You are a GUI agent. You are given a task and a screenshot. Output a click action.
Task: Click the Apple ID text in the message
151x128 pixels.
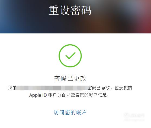pyautogui.click(x=38, y=95)
